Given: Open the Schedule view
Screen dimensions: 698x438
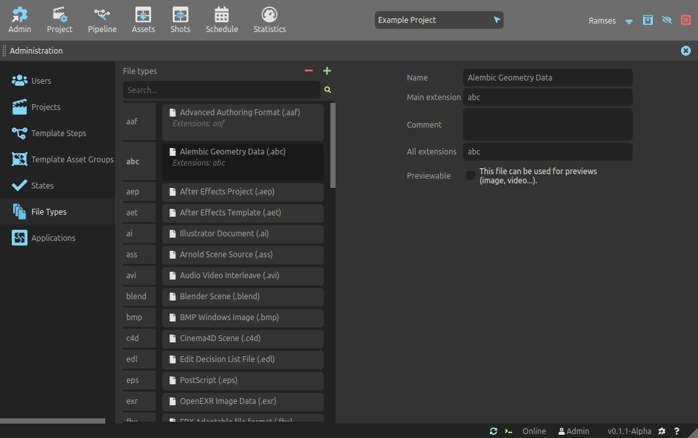Looking at the screenshot, I should tap(222, 20).
